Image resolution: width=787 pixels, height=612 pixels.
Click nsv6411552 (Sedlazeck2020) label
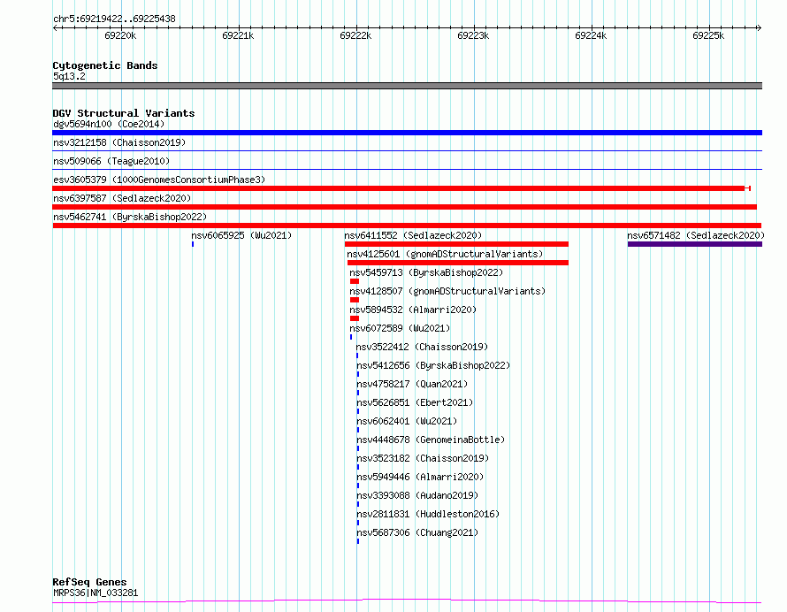click(x=413, y=235)
